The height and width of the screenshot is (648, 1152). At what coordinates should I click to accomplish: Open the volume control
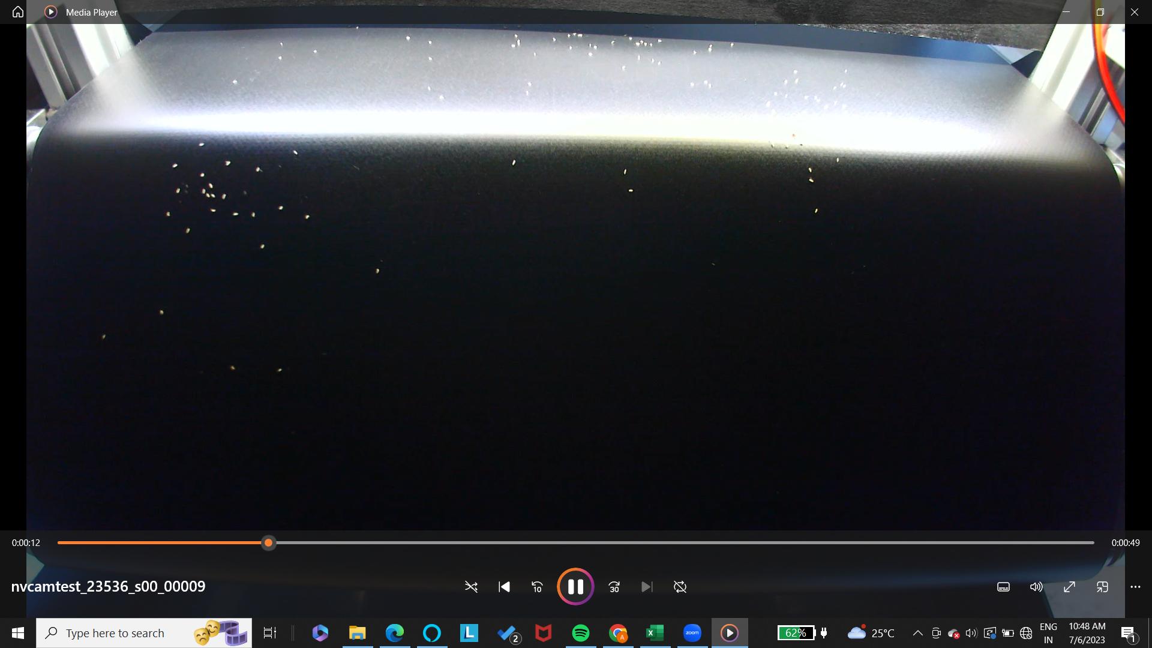coord(1036,587)
